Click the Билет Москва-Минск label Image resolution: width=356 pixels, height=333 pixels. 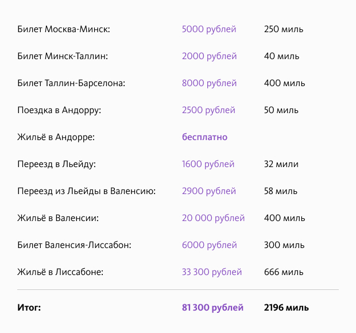pyautogui.click(x=64, y=29)
